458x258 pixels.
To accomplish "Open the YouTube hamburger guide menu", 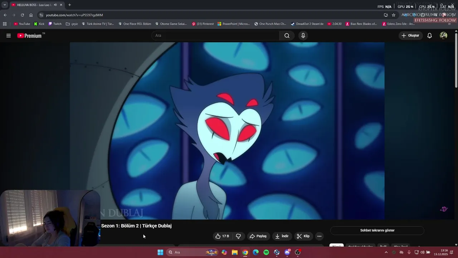I will (9, 35).
